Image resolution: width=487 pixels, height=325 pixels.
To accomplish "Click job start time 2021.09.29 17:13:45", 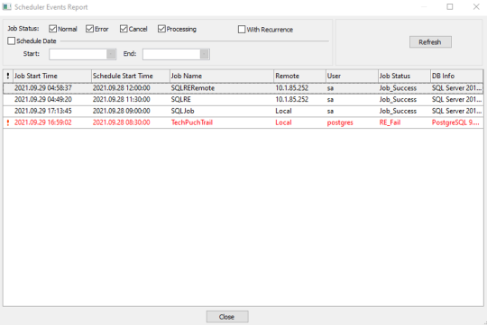I will click(x=43, y=111).
